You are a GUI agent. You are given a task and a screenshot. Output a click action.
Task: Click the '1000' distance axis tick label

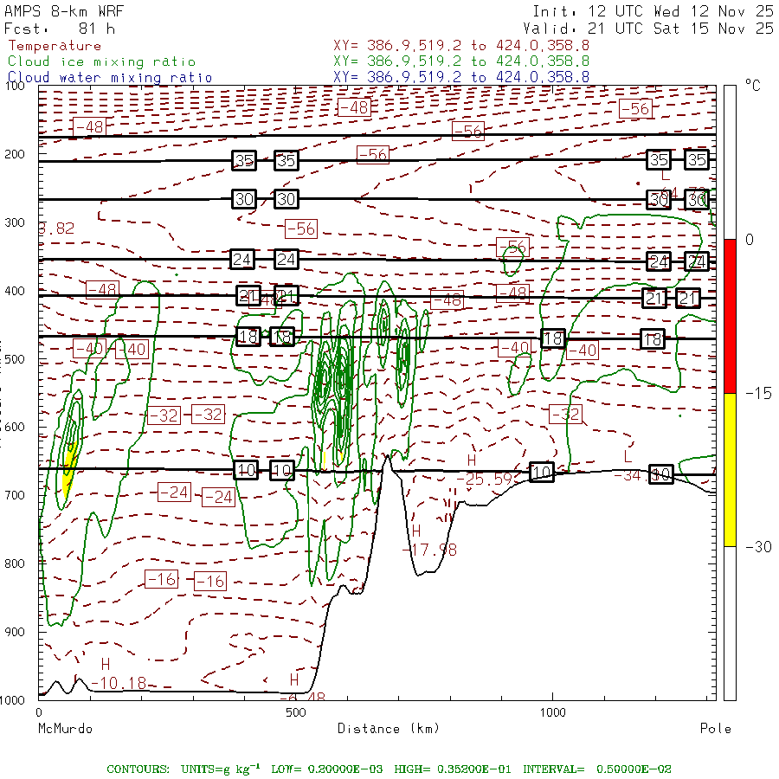point(552,712)
